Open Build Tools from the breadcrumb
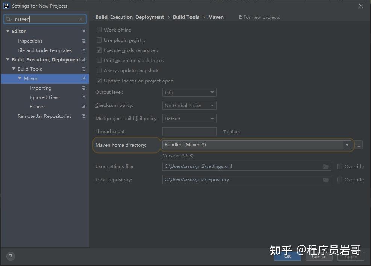Screen dimensions: 371x266 tap(186, 17)
